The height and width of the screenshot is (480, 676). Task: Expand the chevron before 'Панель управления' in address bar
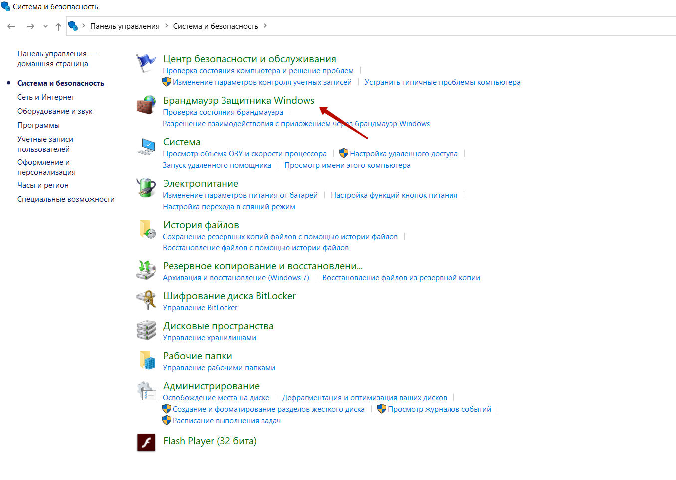click(x=84, y=26)
